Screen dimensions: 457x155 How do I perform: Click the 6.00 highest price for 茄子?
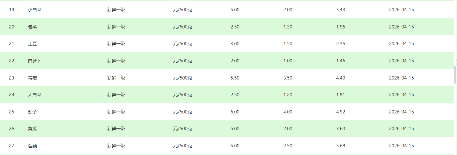(x=235, y=112)
